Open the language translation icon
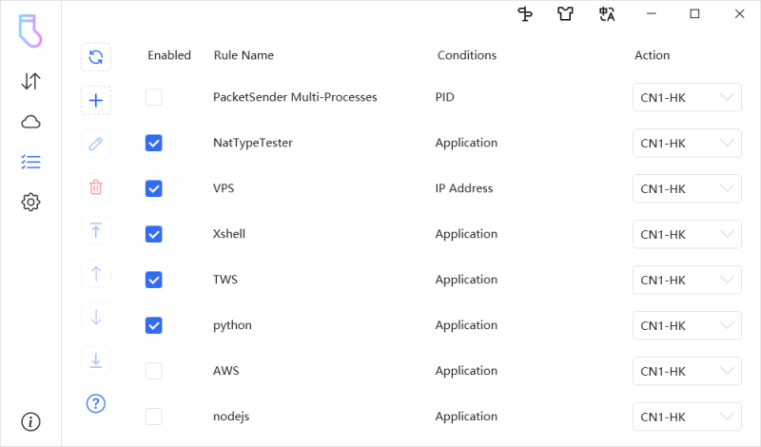Viewport: 761px width, 447px height. 607,14
